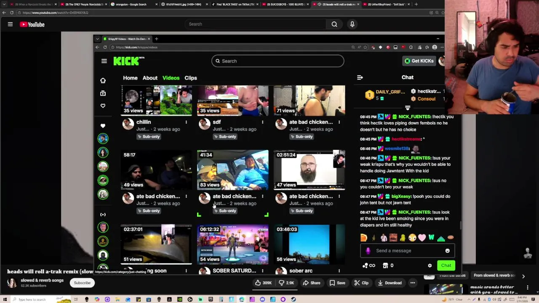Open options for the 41:34 video
This screenshot has height=303, width=539.
[262, 197]
